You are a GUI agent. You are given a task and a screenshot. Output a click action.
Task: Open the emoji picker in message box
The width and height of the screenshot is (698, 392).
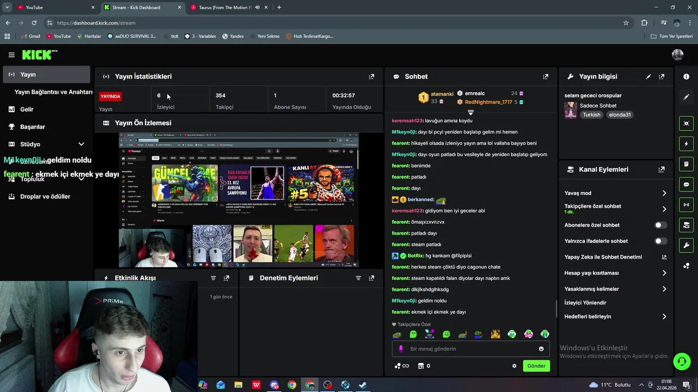[x=541, y=349]
